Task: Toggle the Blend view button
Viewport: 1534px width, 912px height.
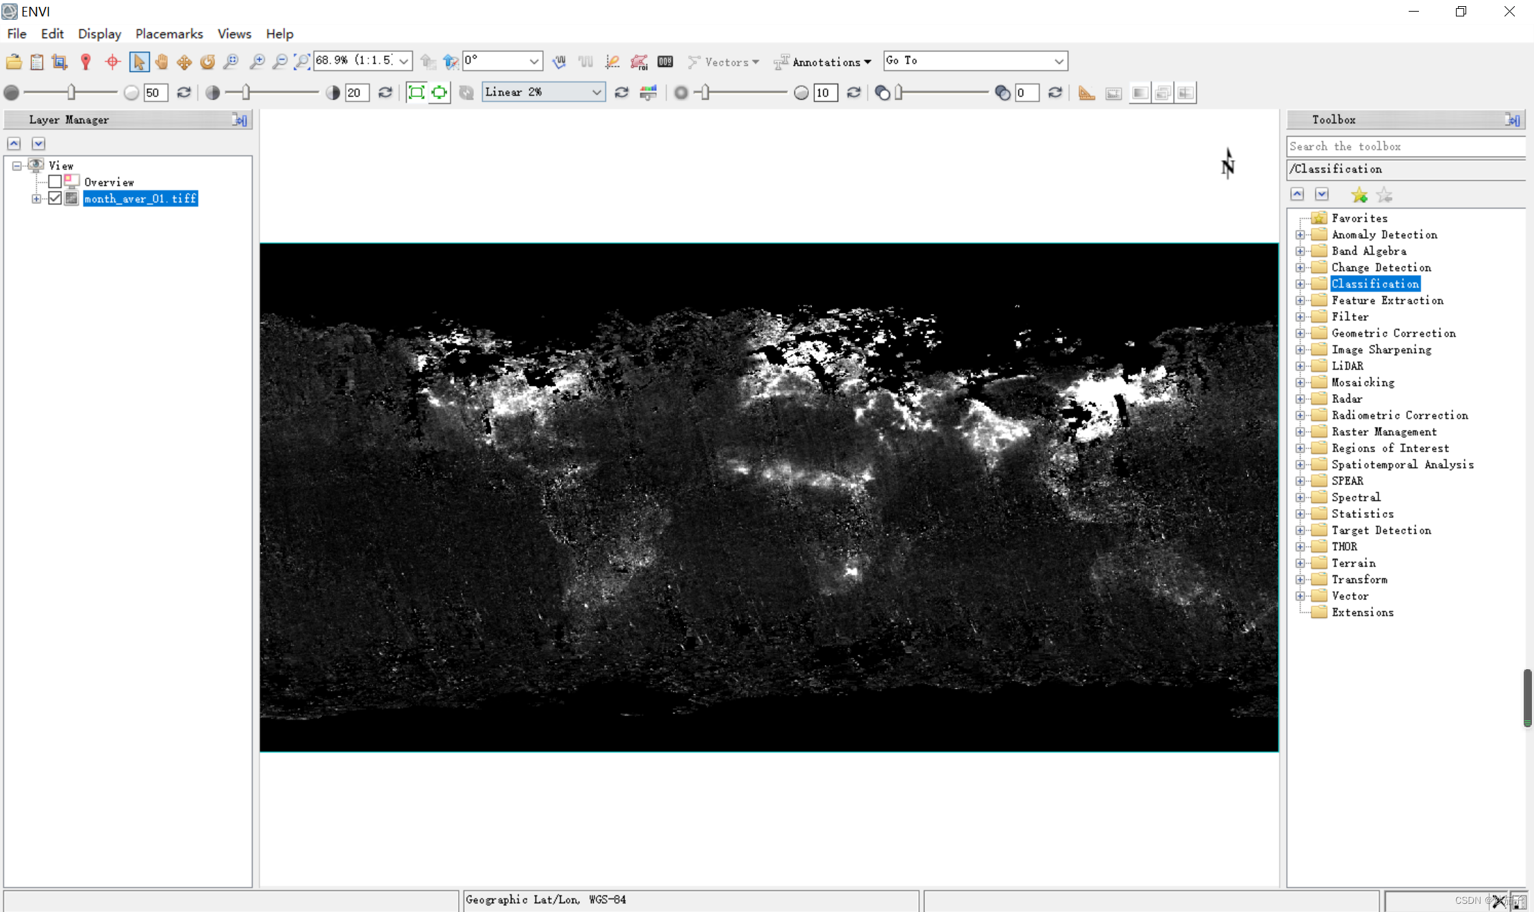Action: pyautogui.click(x=1140, y=93)
